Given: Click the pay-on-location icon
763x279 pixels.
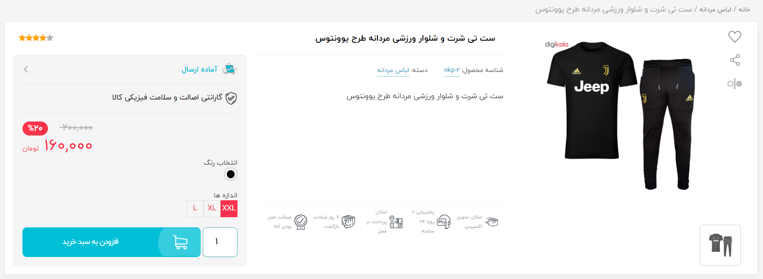Looking at the screenshot, I should tap(396, 222).
